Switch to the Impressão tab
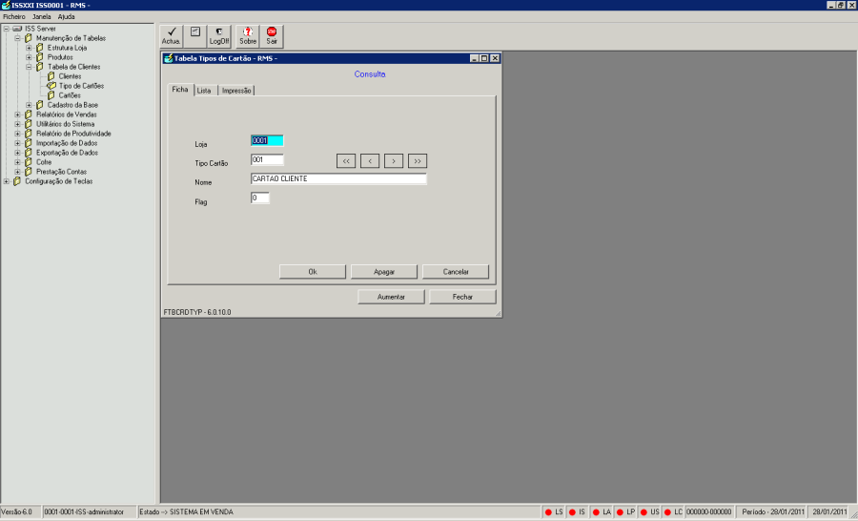The height and width of the screenshot is (521, 858). click(236, 91)
